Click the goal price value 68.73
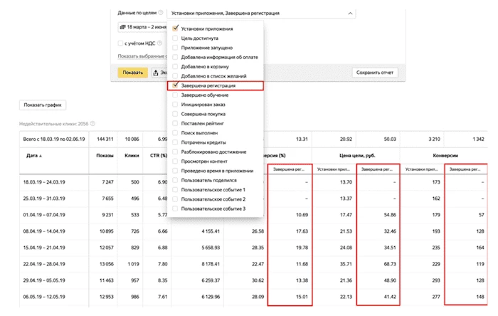This screenshot has width=498, height=316. click(390, 264)
